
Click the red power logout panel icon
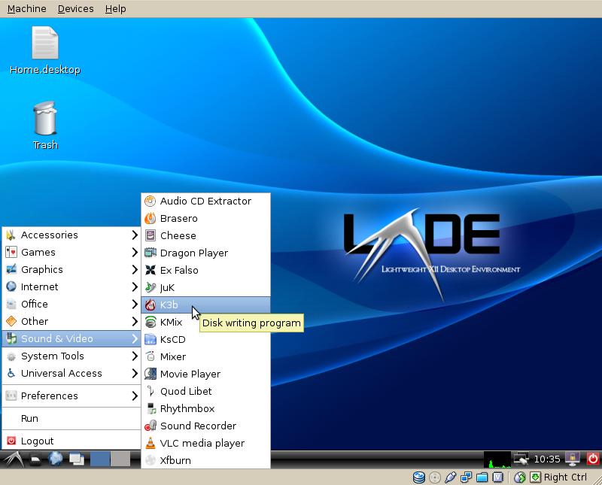(x=593, y=459)
